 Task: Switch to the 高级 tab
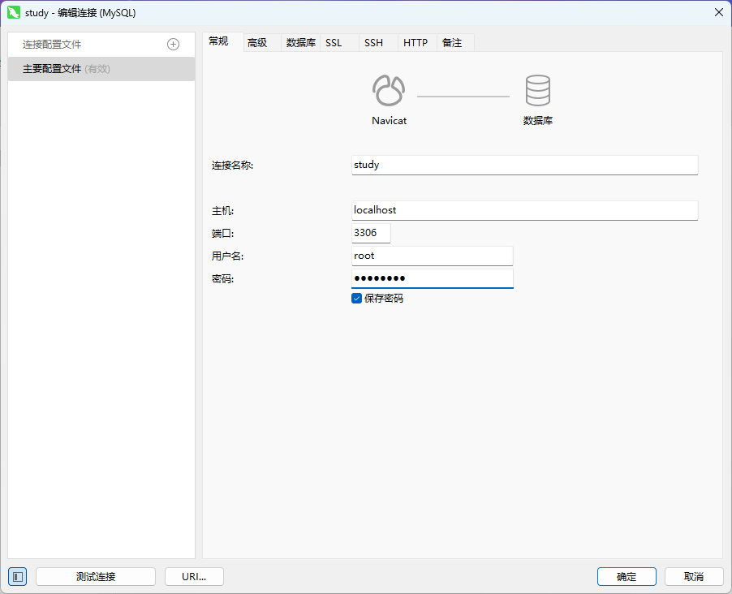pyautogui.click(x=257, y=43)
